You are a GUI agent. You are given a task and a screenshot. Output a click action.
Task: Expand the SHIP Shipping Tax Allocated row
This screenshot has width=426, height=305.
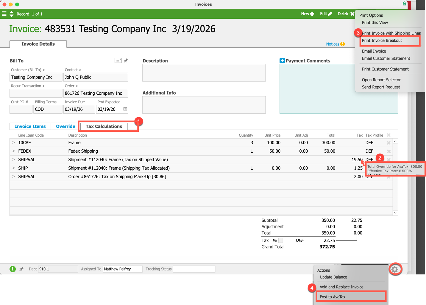click(x=13, y=168)
